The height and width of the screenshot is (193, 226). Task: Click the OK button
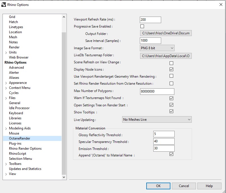coord(158,186)
